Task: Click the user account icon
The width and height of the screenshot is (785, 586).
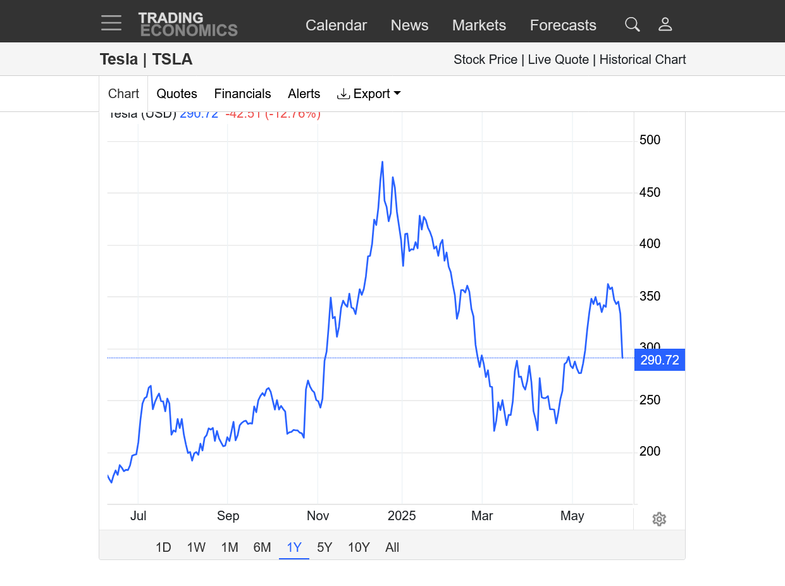Action: (665, 25)
